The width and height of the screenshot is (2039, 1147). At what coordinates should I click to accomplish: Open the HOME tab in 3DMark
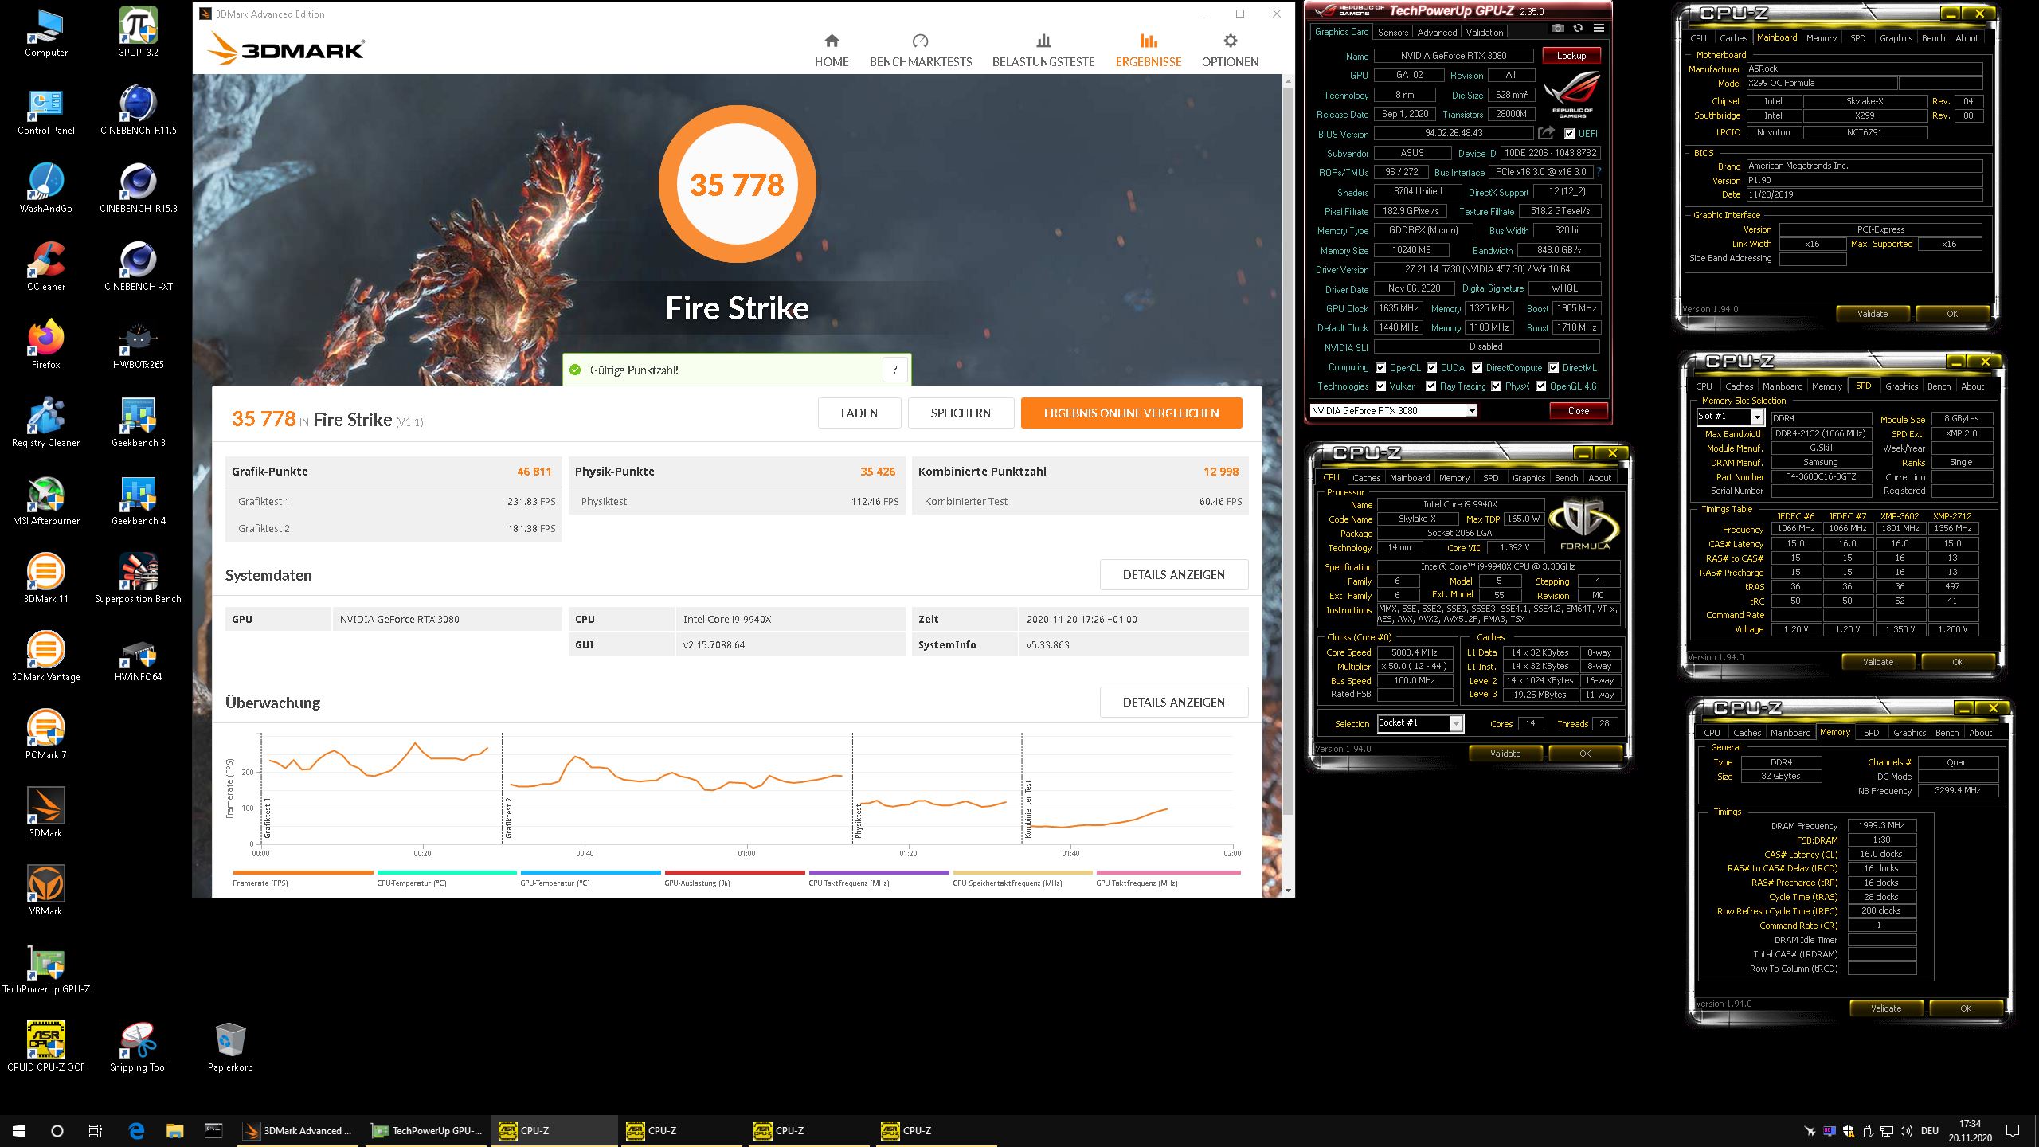coord(832,50)
